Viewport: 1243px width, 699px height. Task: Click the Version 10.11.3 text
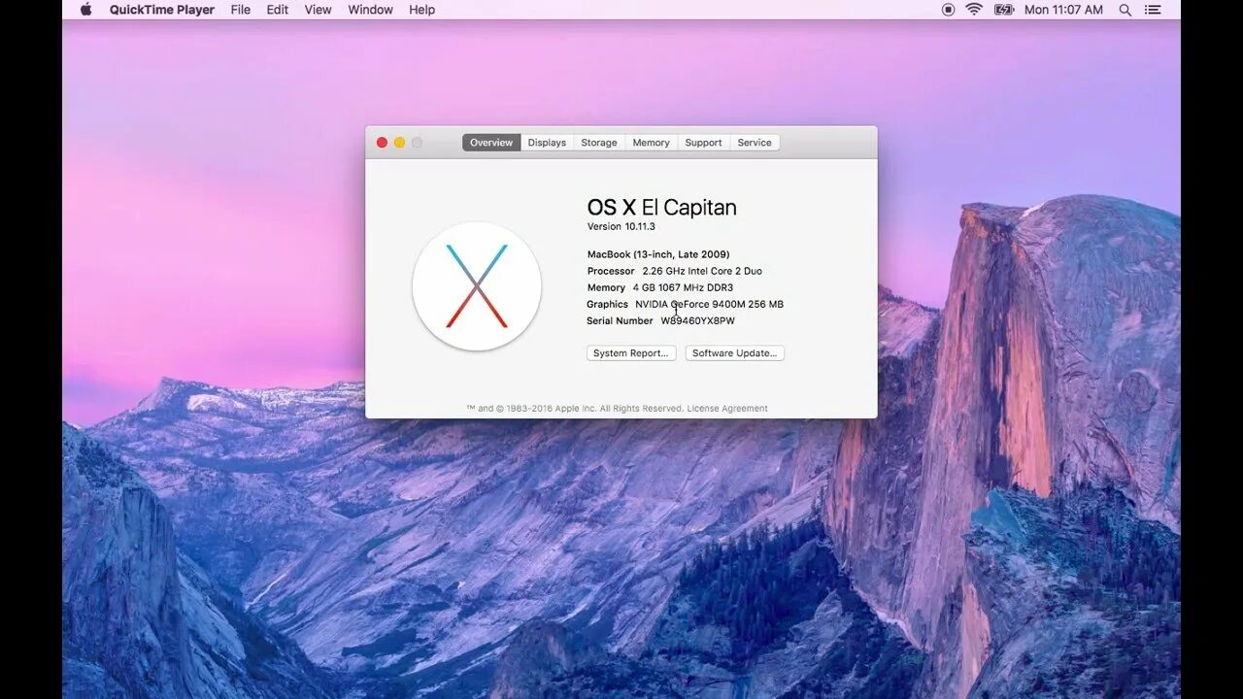(621, 226)
